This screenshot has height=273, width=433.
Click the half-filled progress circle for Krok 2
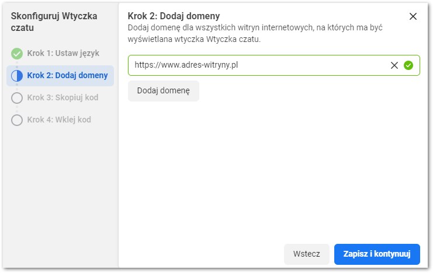[x=17, y=76]
